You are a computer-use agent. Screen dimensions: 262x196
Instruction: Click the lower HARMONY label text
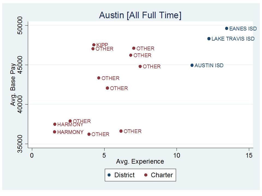click(70, 132)
